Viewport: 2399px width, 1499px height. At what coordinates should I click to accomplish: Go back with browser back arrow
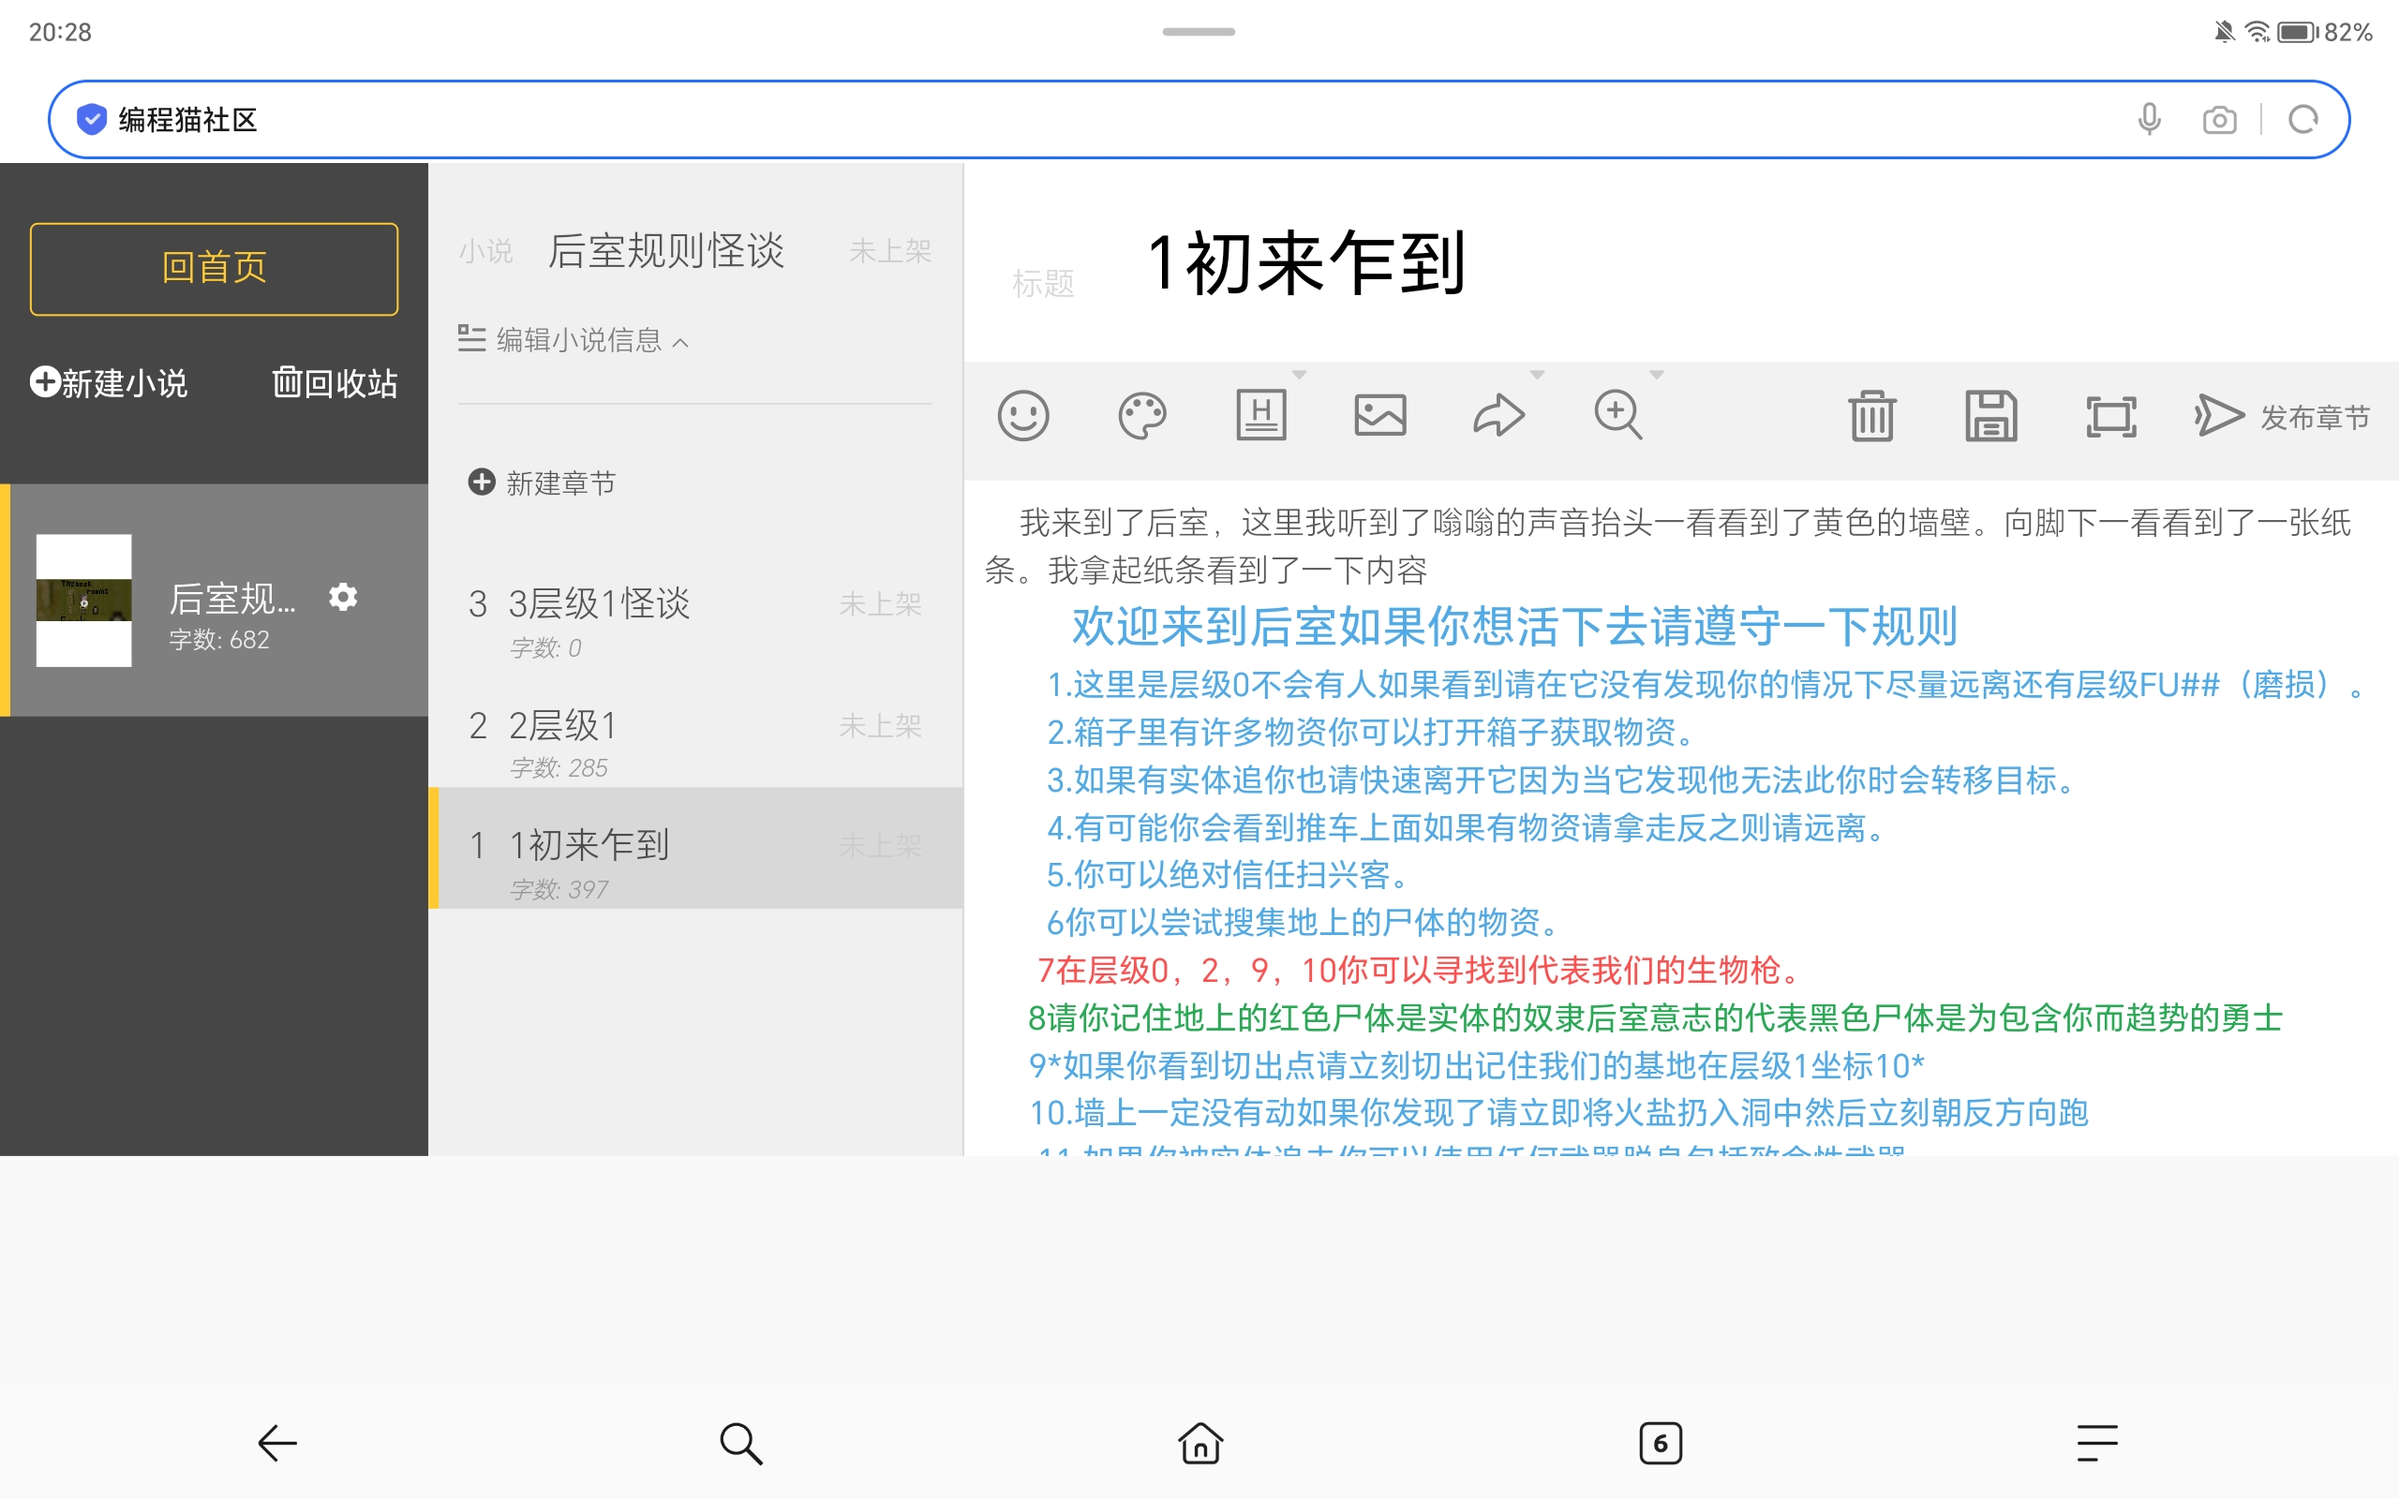tap(276, 1443)
